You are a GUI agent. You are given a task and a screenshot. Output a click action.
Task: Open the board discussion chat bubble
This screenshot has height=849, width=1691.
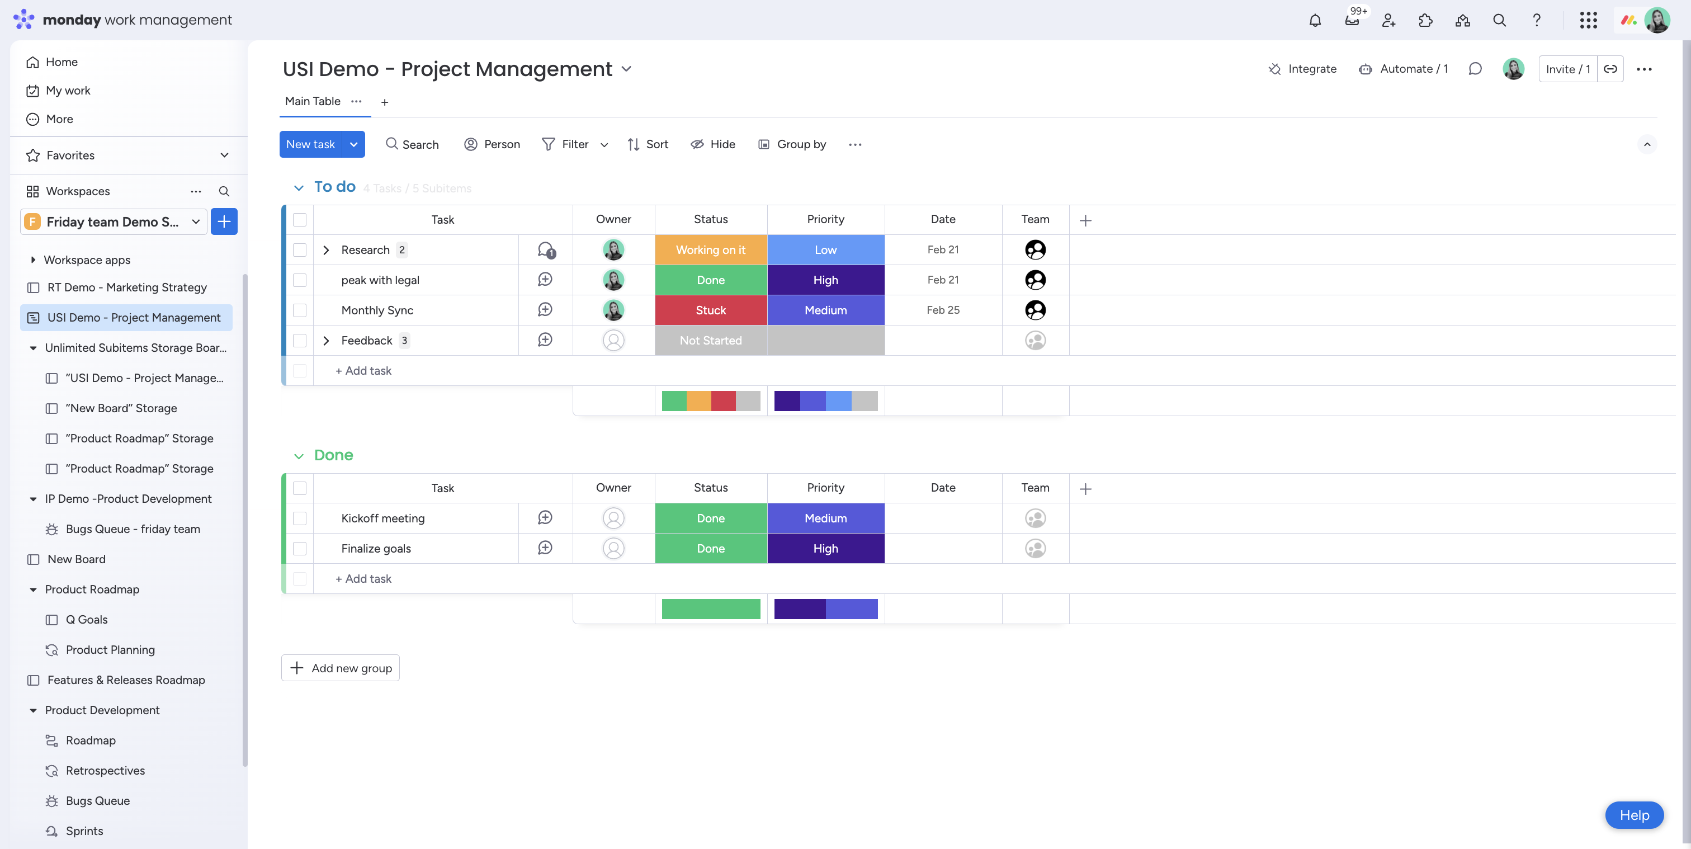[1475, 69]
